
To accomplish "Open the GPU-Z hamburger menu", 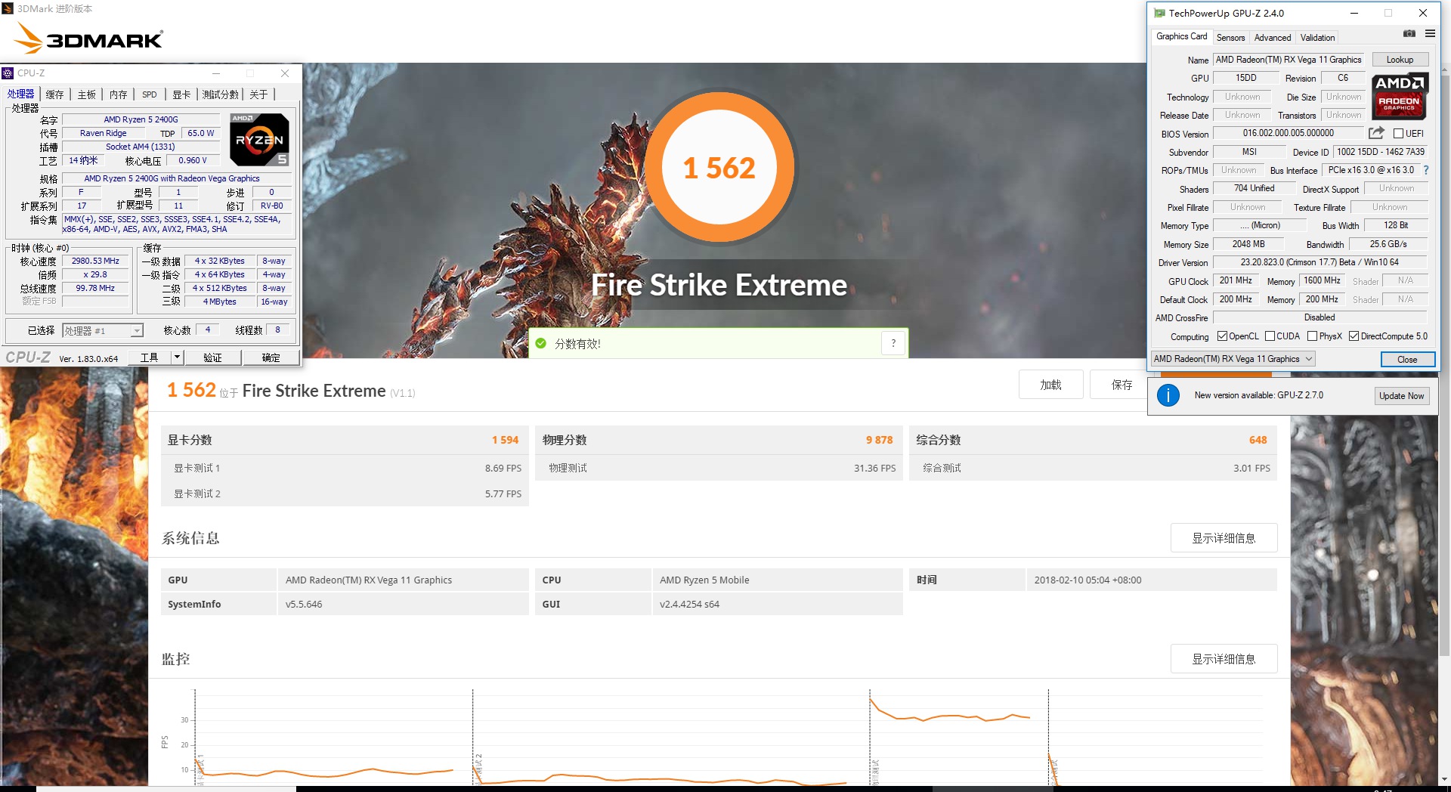I will pyautogui.click(x=1430, y=34).
